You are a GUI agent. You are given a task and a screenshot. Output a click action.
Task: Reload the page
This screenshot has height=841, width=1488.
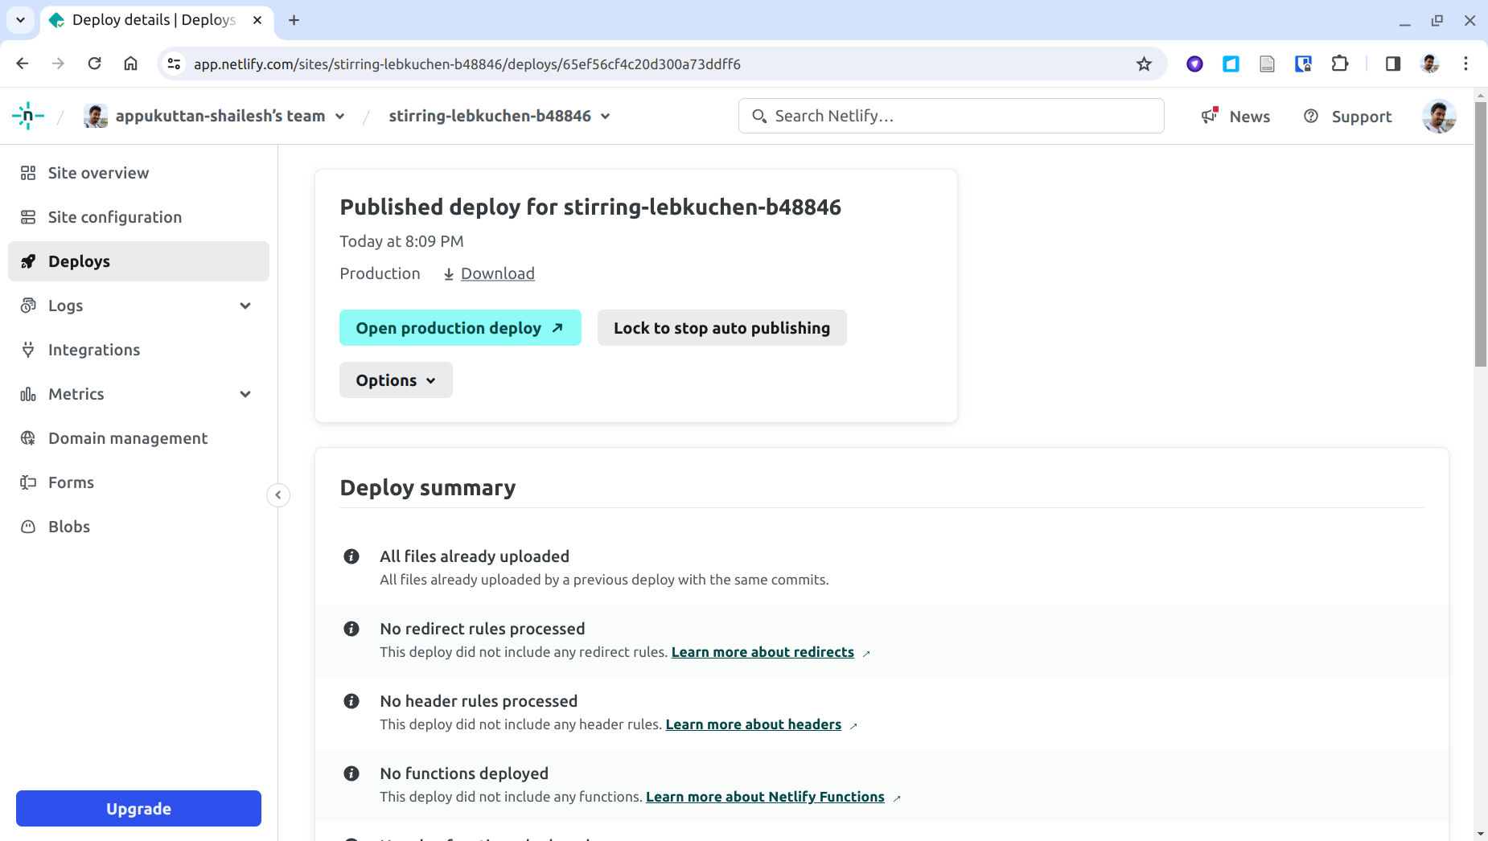94,64
